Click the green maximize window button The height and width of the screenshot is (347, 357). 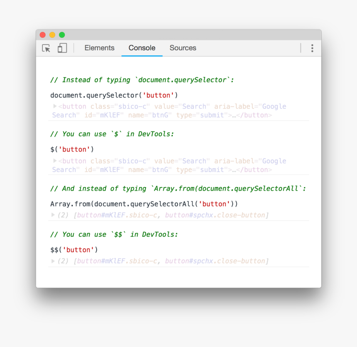[x=62, y=34]
